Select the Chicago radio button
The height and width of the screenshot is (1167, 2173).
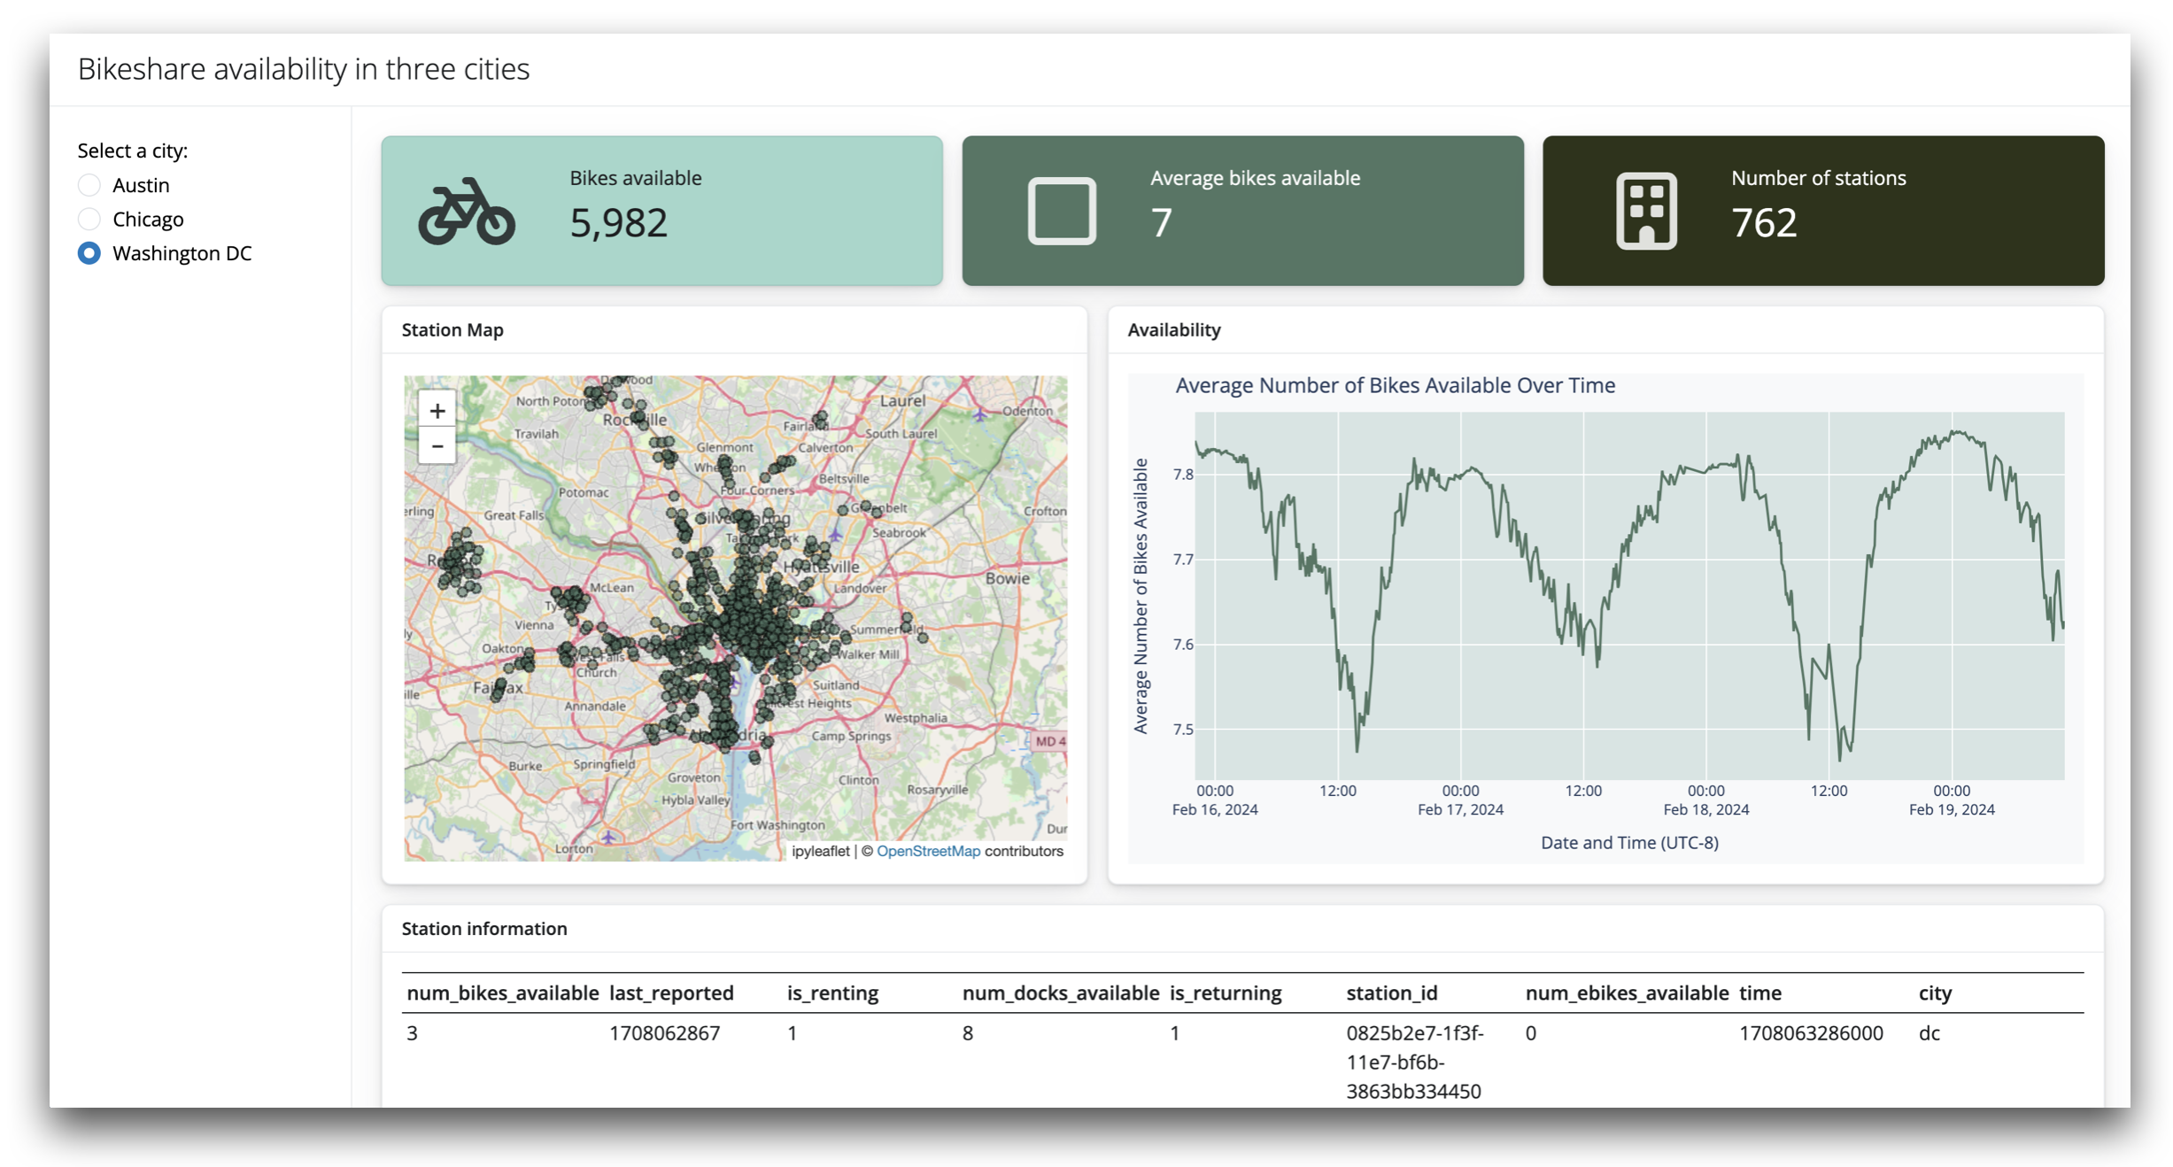point(89,219)
